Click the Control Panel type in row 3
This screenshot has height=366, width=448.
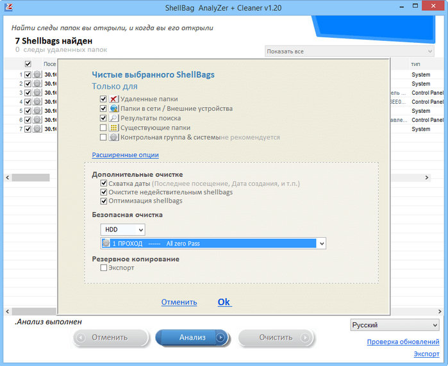point(427,93)
